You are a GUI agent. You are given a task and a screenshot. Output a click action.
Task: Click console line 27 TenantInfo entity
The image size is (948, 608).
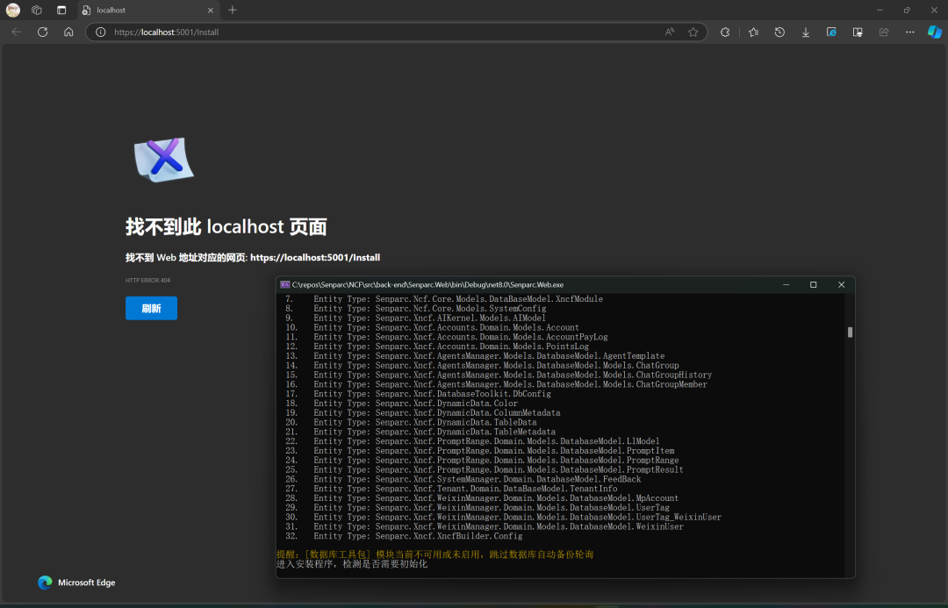click(451, 489)
